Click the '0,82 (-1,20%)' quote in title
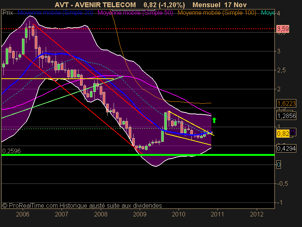This screenshot has width=302, height=227. [164, 5]
